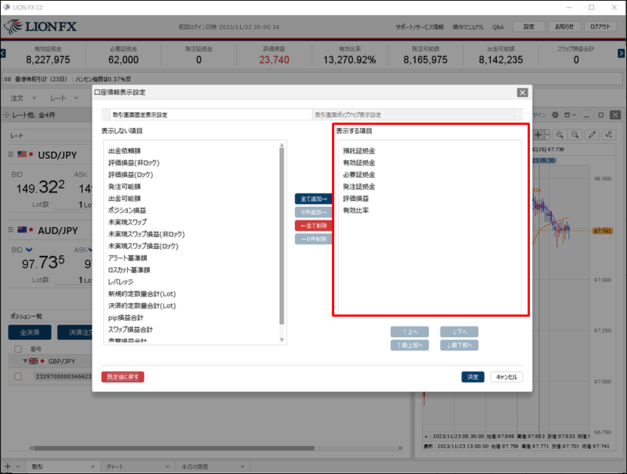The image size is (627, 474).
Task: Click the chart zoom-out magnifier icon
Action: click(x=575, y=135)
